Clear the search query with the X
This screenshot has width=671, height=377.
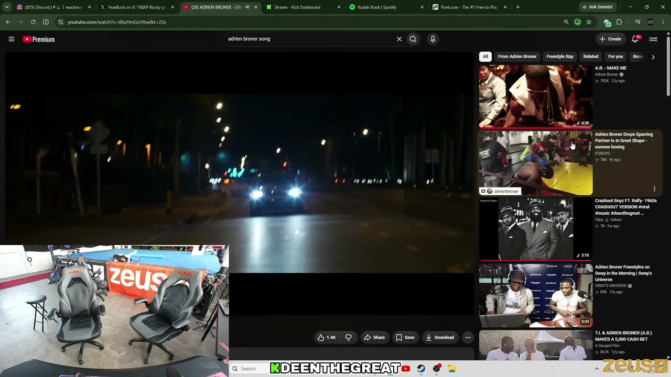click(x=399, y=39)
